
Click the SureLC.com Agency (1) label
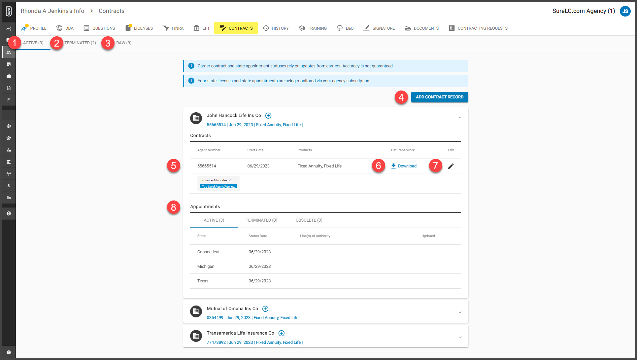[584, 11]
